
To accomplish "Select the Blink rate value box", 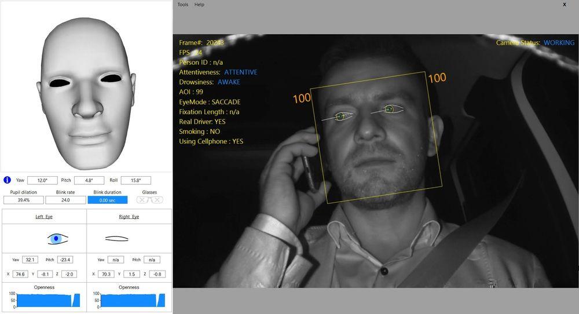I will tap(65, 200).
